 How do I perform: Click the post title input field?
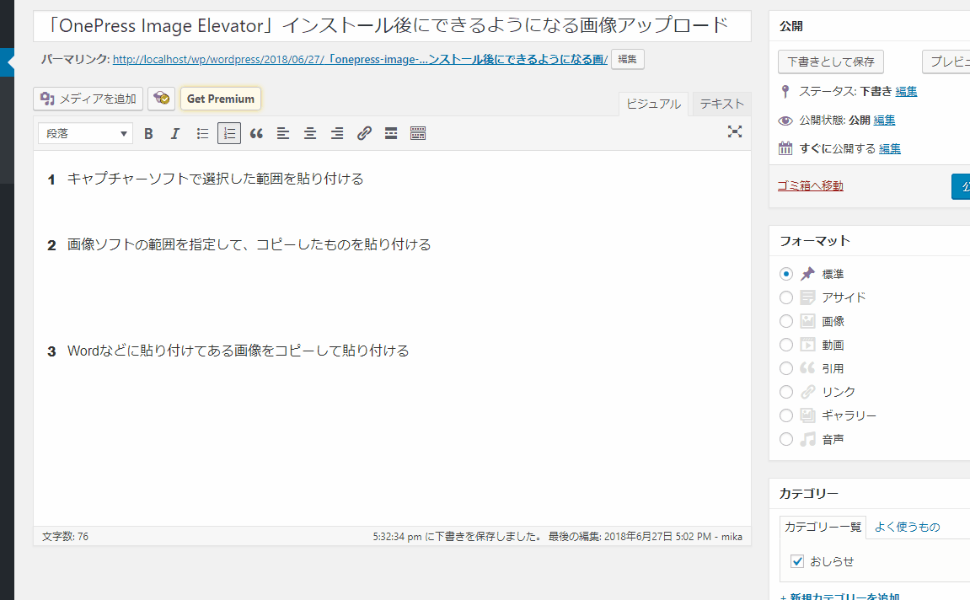392,25
